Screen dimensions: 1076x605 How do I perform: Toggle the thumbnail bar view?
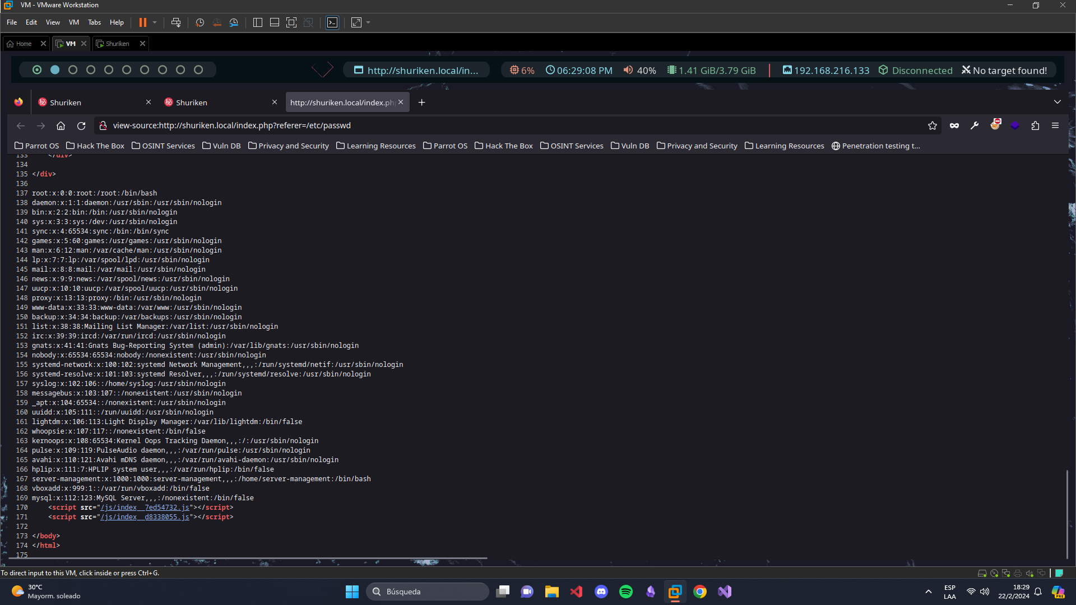pyautogui.click(x=275, y=22)
